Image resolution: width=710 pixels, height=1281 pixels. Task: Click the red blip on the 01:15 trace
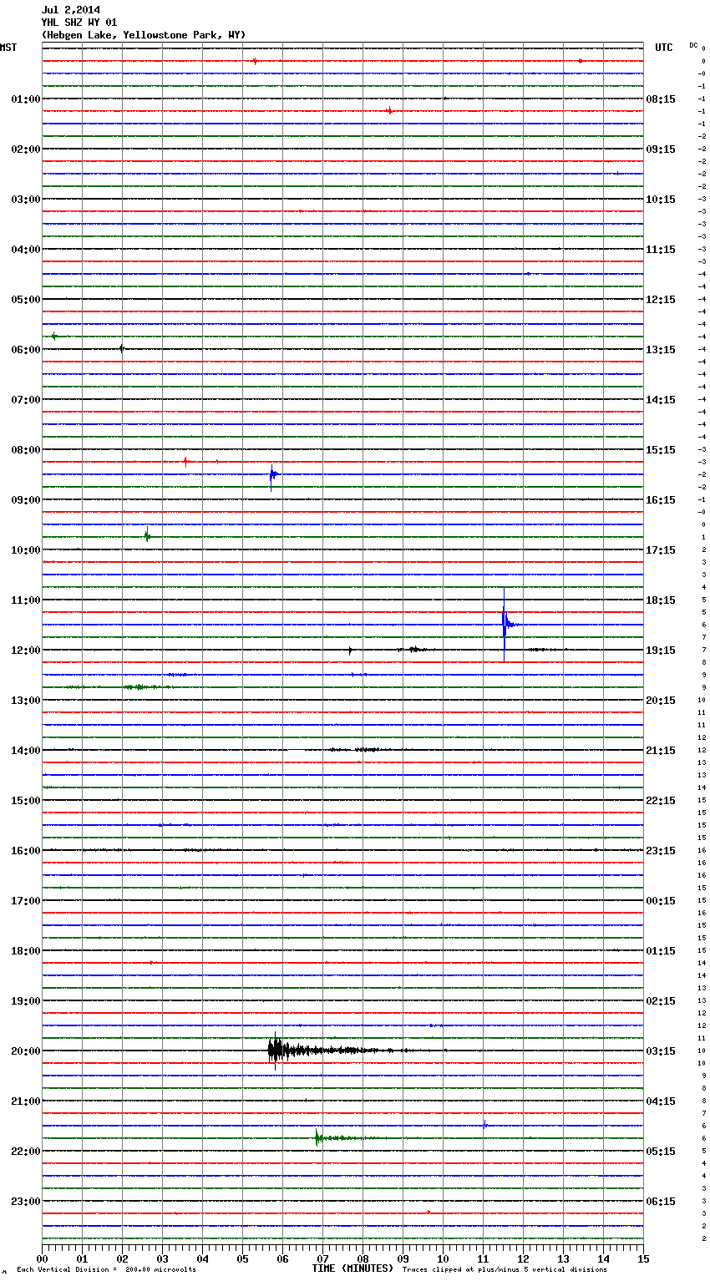(388, 110)
